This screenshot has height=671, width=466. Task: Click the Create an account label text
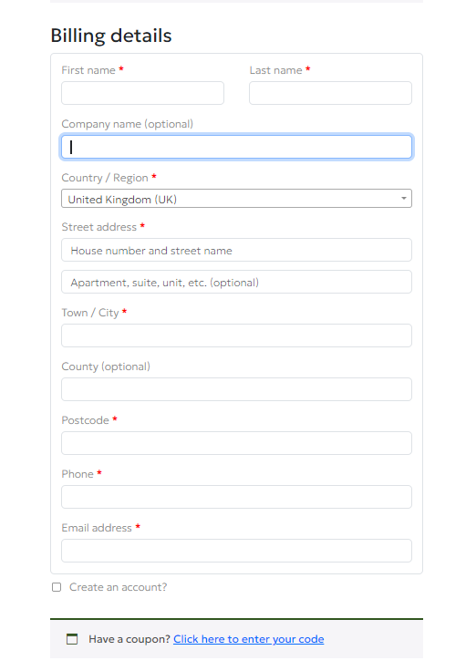119,587
